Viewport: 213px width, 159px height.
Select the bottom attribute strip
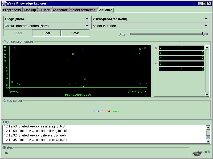pos(182,69)
